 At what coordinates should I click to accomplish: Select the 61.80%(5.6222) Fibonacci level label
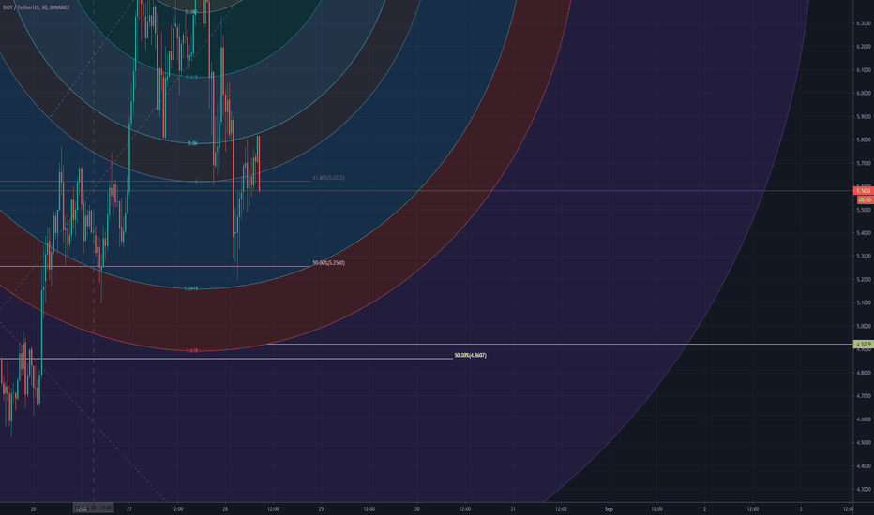[328, 178]
